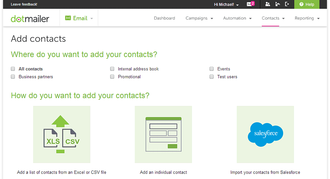The width and height of the screenshot is (330, 179).
Task: Open the Reporting menu
Action: coord(307,18)
